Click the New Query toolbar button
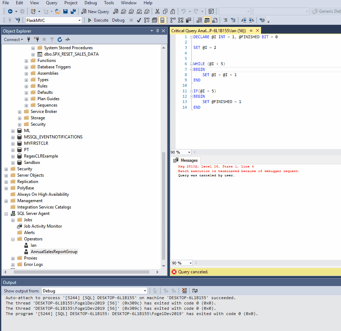The width and height of the screenshot is (341, 331). coord(95,11)
